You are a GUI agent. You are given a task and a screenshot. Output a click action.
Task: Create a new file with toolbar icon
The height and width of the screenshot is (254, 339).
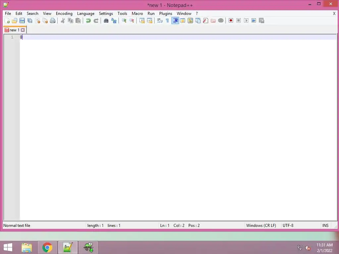[7, 21]
